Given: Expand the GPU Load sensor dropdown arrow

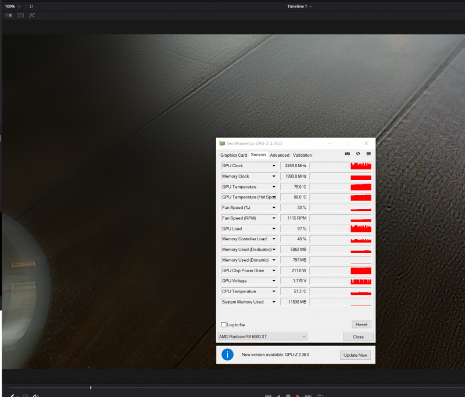Looking at the screenshot, I should [x=274, y=229].
